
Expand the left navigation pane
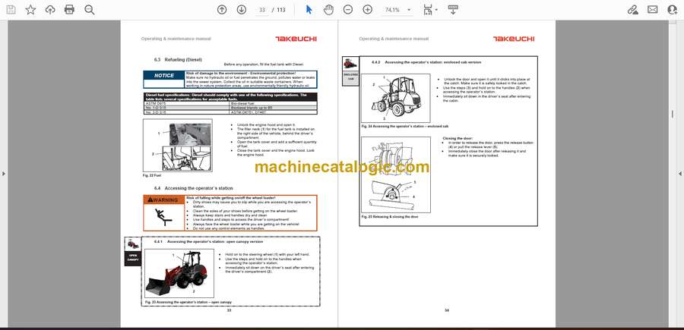[4, 174]
